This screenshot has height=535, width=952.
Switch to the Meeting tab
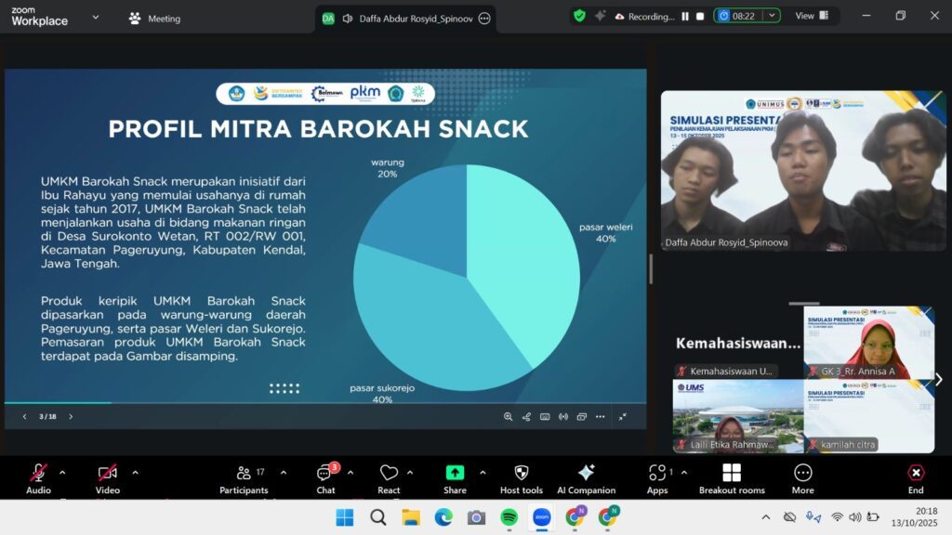click(154, 19)
